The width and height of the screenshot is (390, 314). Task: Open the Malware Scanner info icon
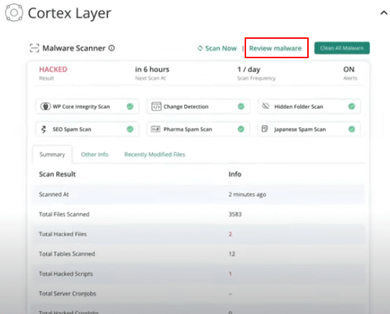[112, 48]
